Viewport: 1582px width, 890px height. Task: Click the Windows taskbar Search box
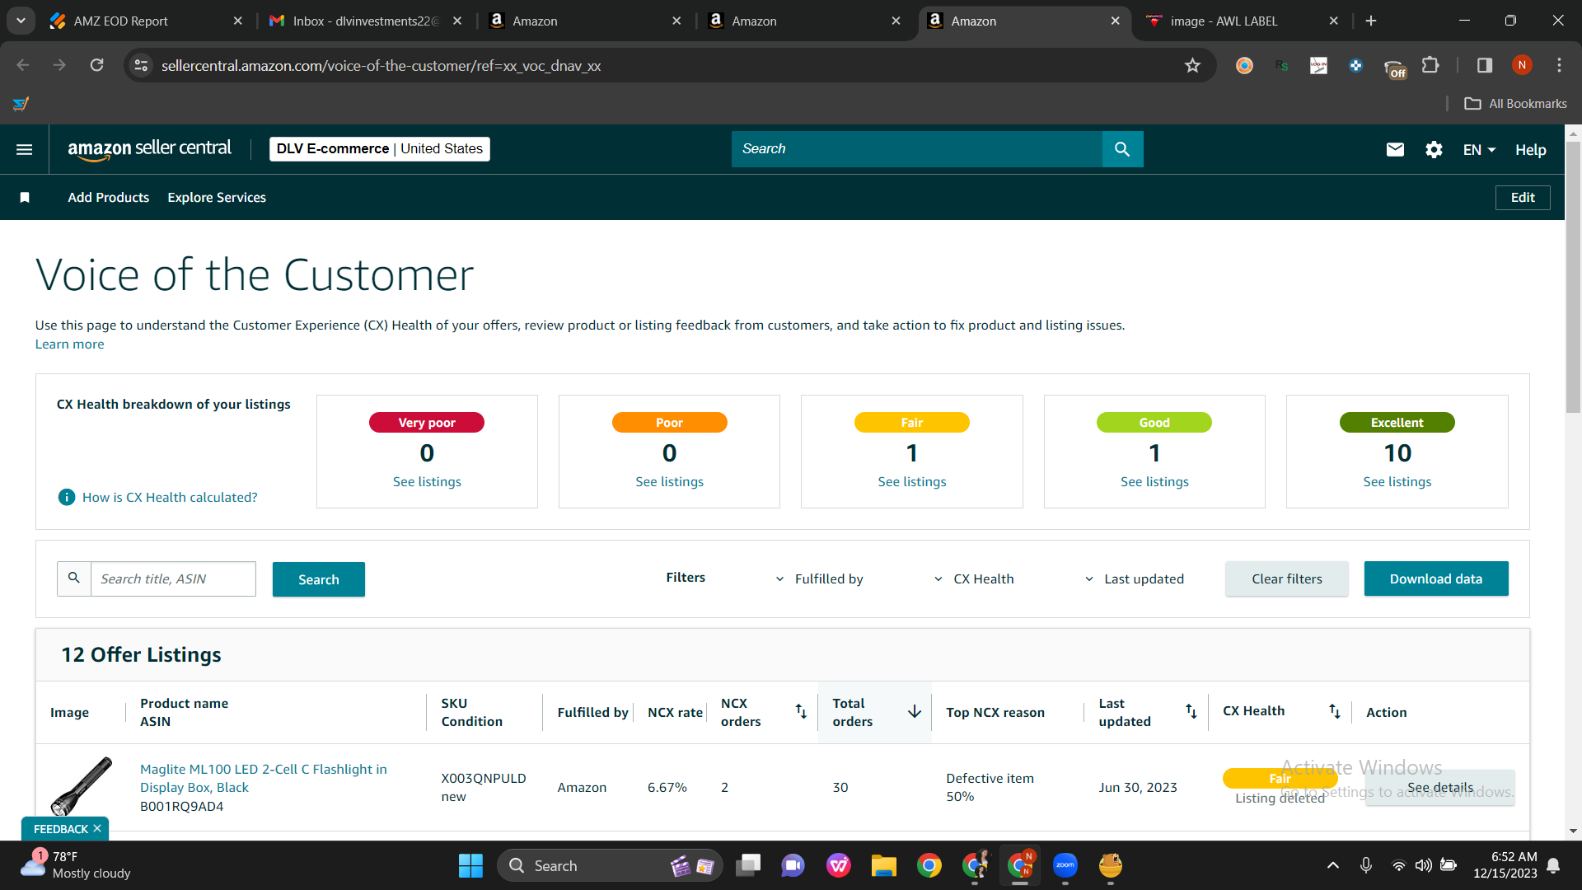click(x=610, y=865)
